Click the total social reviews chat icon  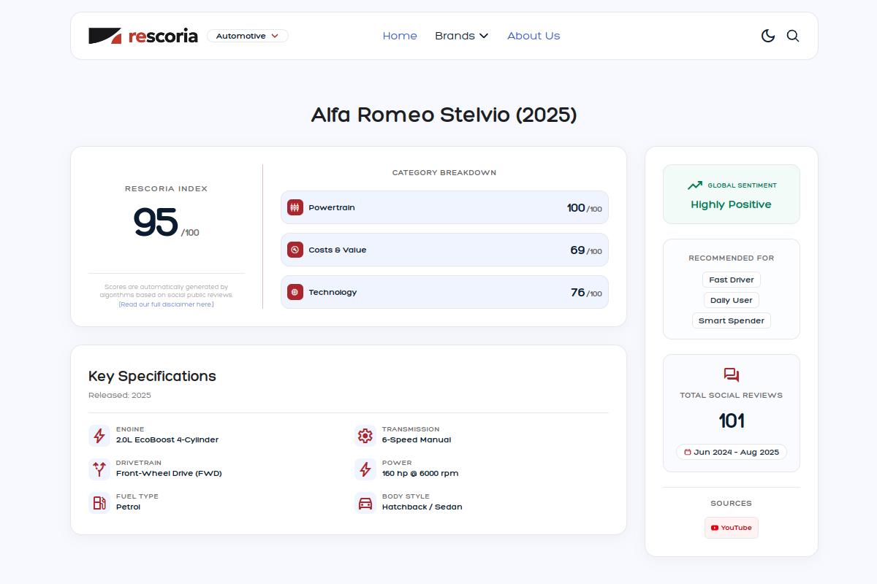(732, 375)
